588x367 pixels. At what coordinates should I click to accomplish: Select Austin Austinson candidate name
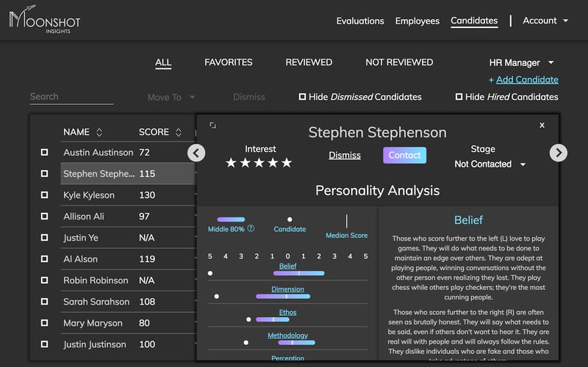[x=98, y=152]
